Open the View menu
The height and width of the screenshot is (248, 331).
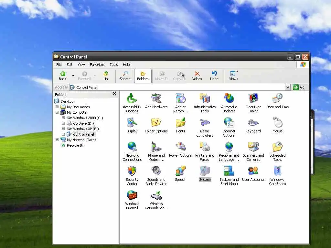[x=81, y=65]
